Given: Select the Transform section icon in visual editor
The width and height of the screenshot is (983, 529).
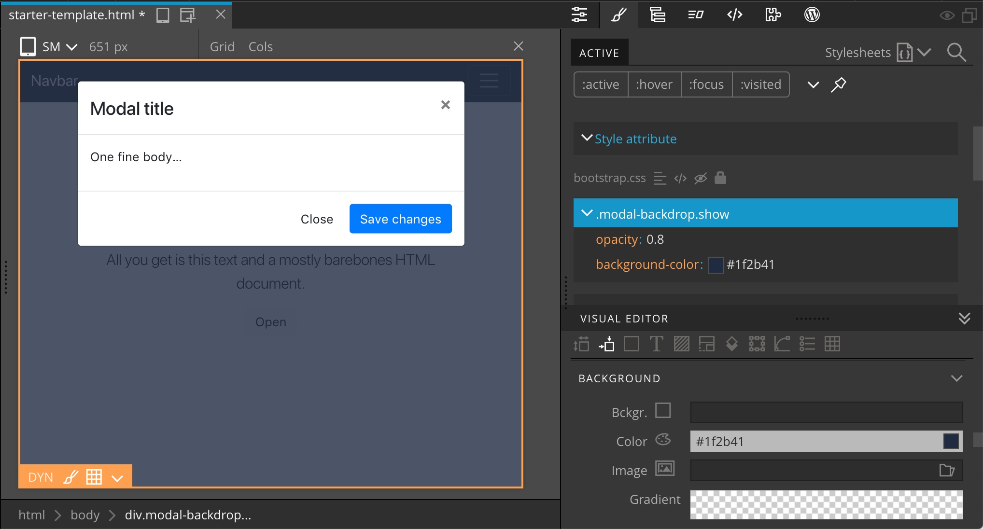Looking at the screenshot, I should click(757, 344).
